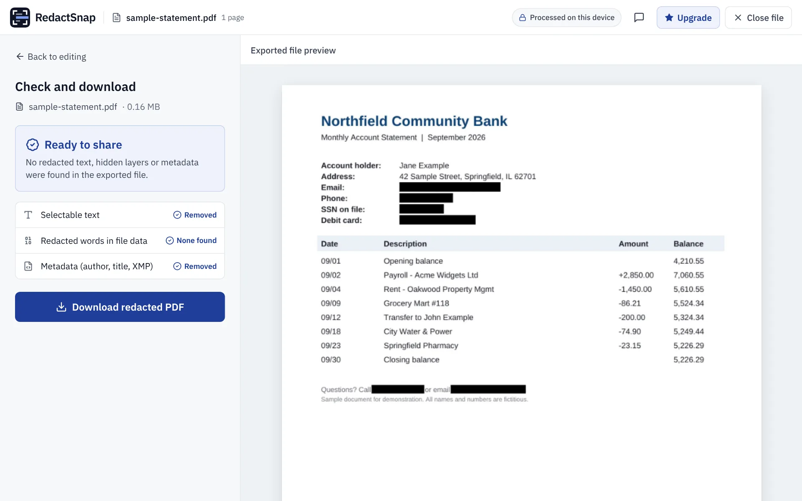Click the Processed on this device badge
This screenshot has width=802, height=501.
566,18
